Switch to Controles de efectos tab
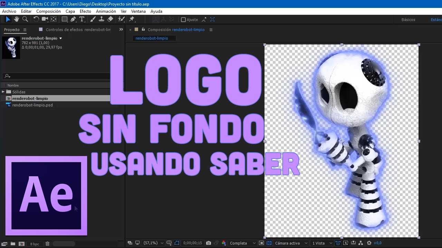This screenshot has height=248, width=442. click(x=78, y=30)
